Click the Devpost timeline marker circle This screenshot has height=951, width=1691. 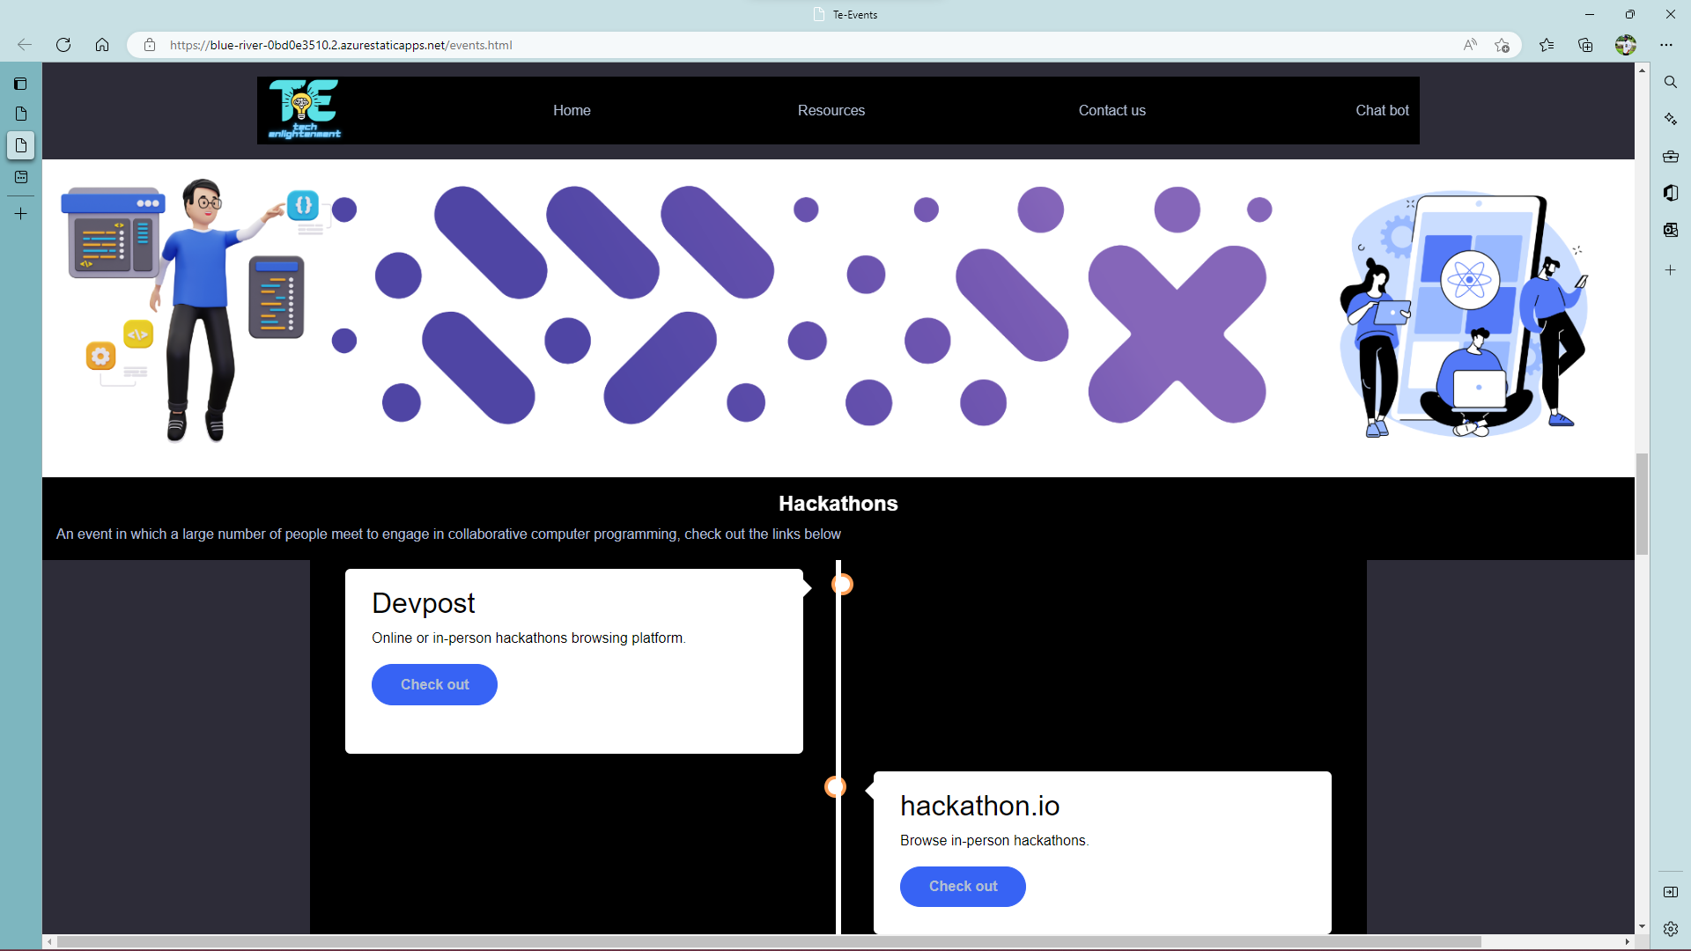[x=842, y=584]
